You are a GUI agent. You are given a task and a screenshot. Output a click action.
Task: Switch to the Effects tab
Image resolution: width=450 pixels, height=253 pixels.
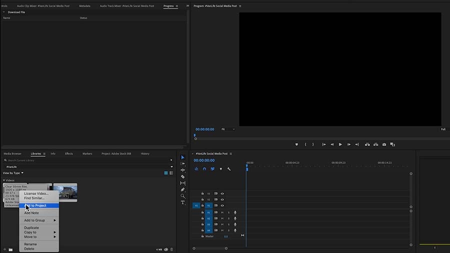click(69, 154)
